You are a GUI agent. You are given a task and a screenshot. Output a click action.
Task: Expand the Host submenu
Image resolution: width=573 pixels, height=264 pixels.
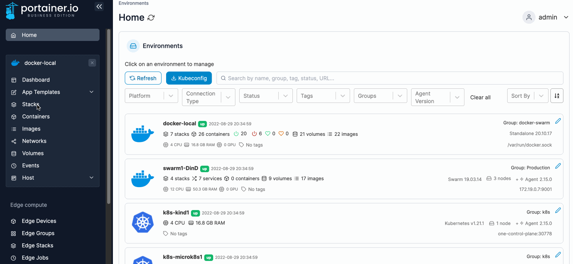[x=91, y=178]
